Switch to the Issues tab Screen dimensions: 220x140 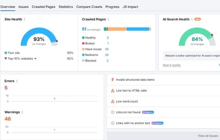click(x=23, y=7)
